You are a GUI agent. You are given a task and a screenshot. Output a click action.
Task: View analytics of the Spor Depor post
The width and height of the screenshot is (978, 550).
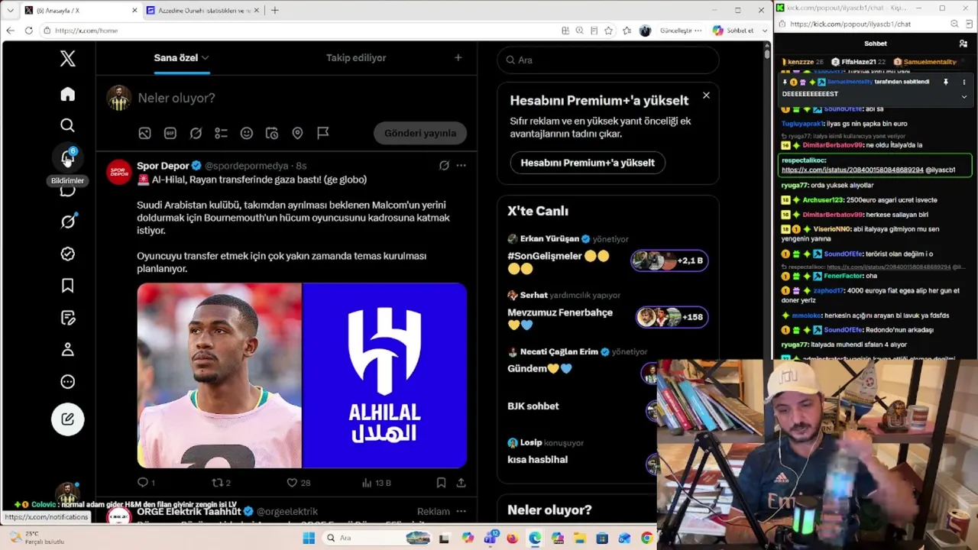pos(376,483)
